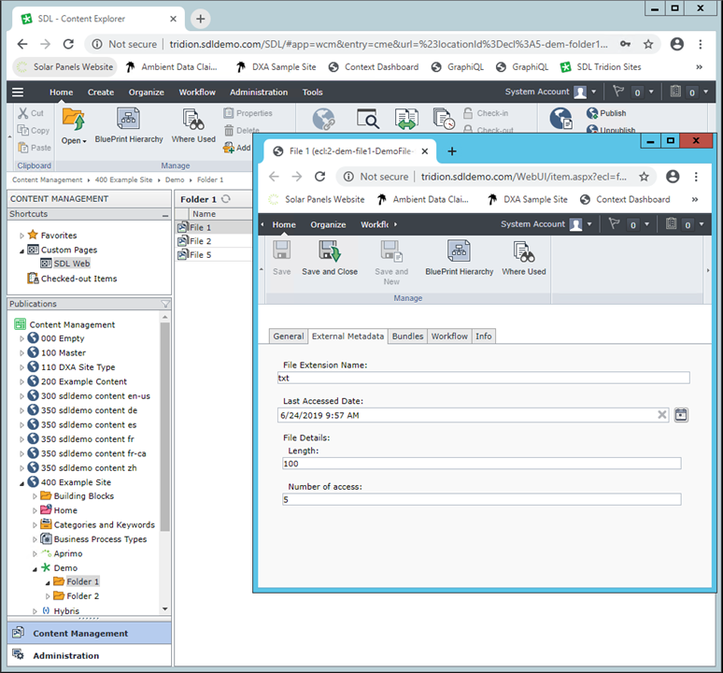Click the Length input field
This screenshot has width=723, height=673.
pyautogui.click(x=481, y=464)
